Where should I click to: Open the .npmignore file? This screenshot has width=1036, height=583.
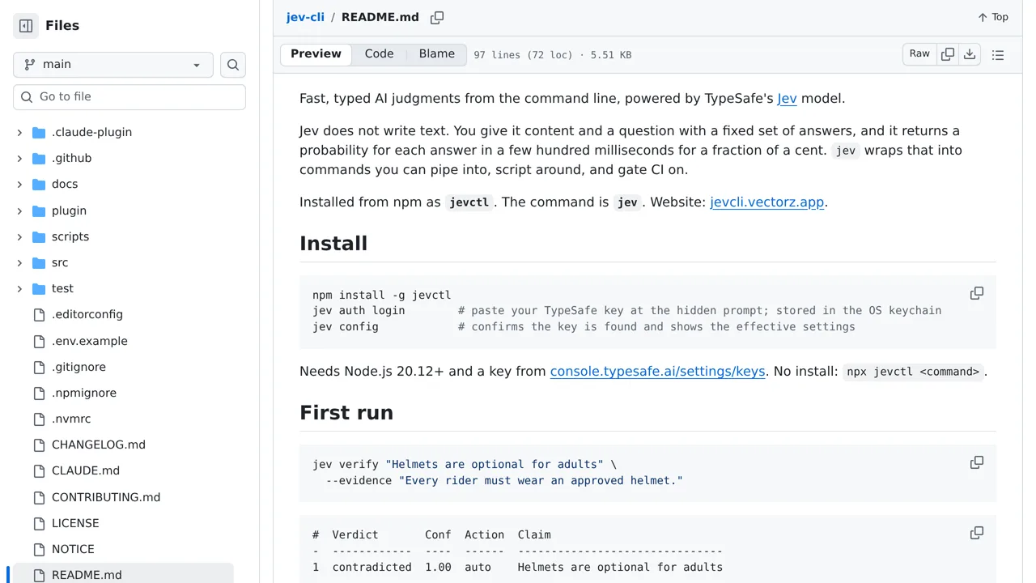click(x=84, y=393)
